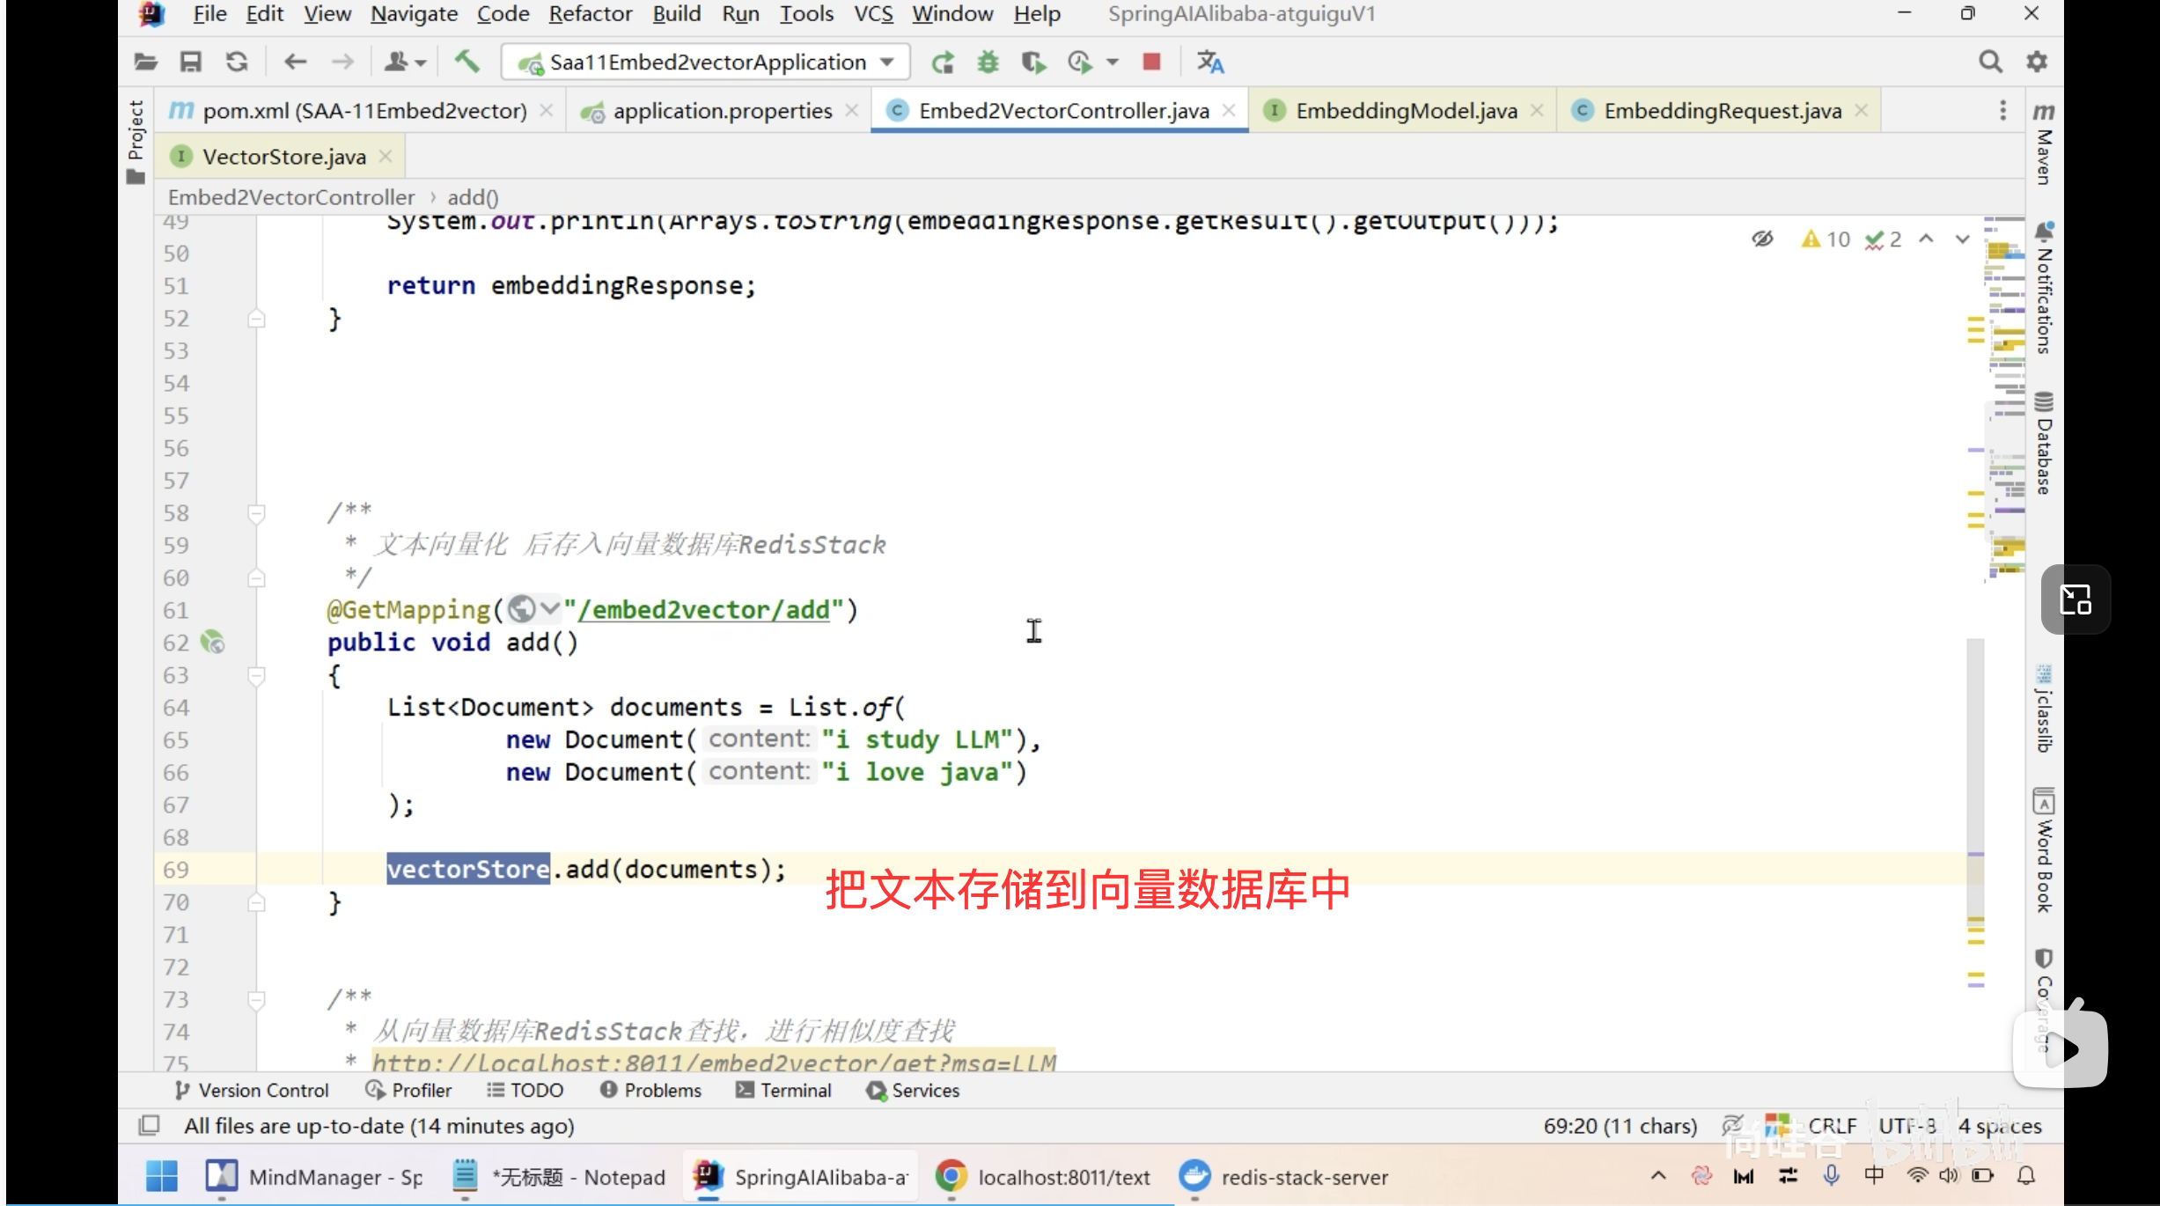Toggle the eye inspection visibility icon
Image resolution: width=2160 pixels, height=1206 pixels.
click(x=1762, y=239)
